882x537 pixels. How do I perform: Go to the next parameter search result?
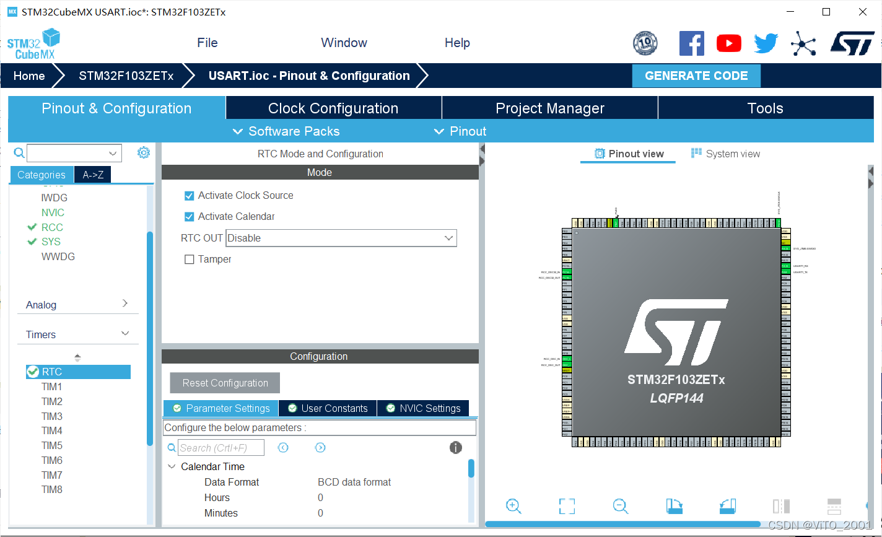pos(320,447)
